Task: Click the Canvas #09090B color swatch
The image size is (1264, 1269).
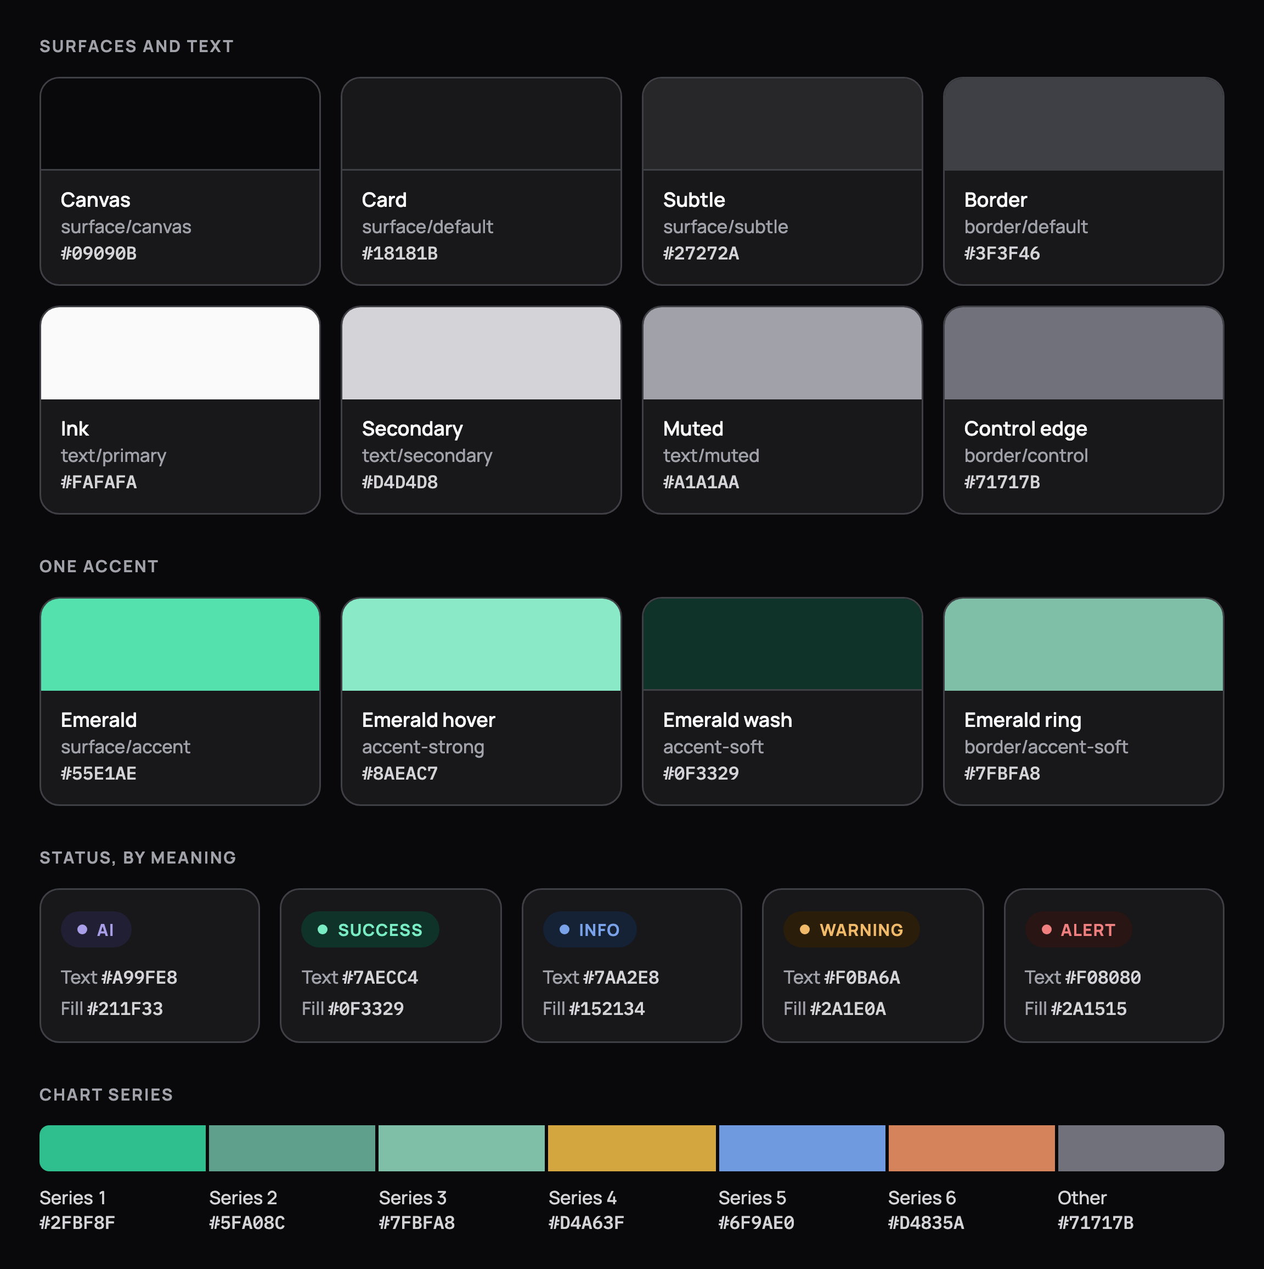Action: pyautogui.click(x=180, y=124)
